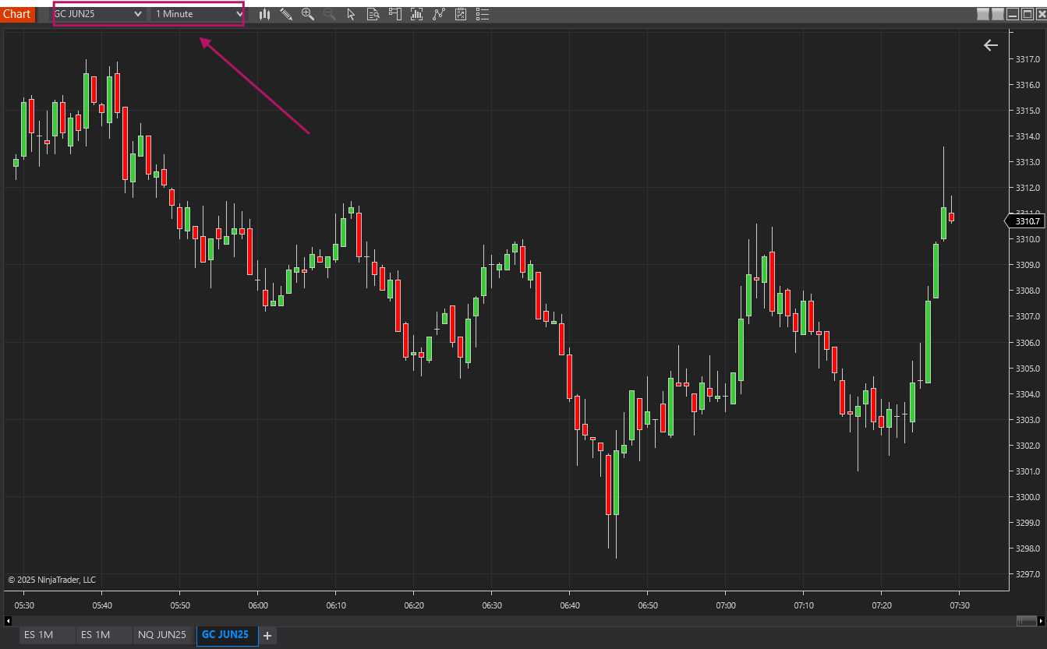Click the horizontal scrollbar thumb
This screenshot has width=1047, height=649.
[1027, 621]
